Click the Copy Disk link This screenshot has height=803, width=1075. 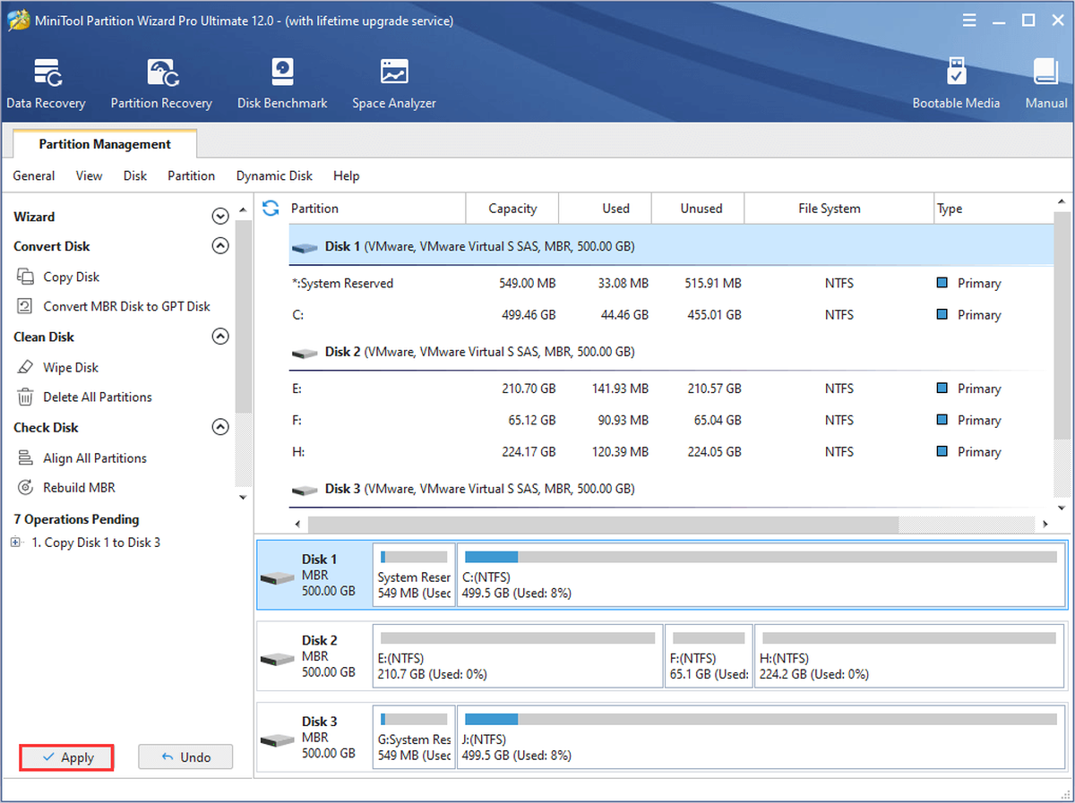(x=72, y=277)
